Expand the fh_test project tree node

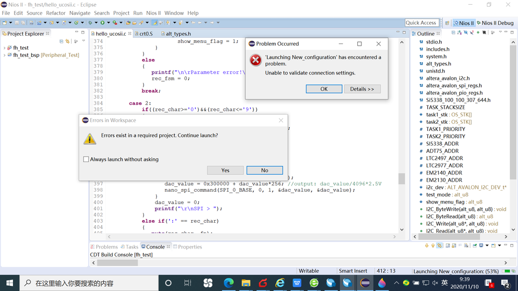[x=5, y=48]
